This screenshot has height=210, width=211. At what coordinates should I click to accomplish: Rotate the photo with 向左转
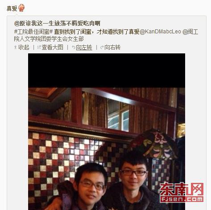[84, 48]
